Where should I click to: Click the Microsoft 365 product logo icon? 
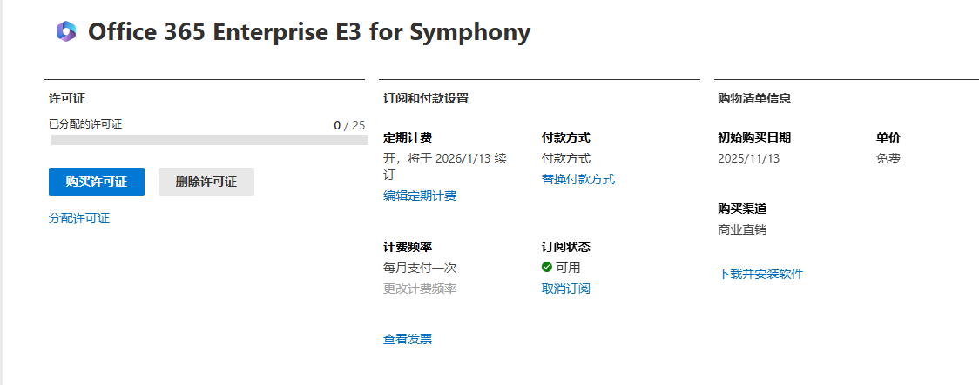pyautogui.click(x=66, y=32)
